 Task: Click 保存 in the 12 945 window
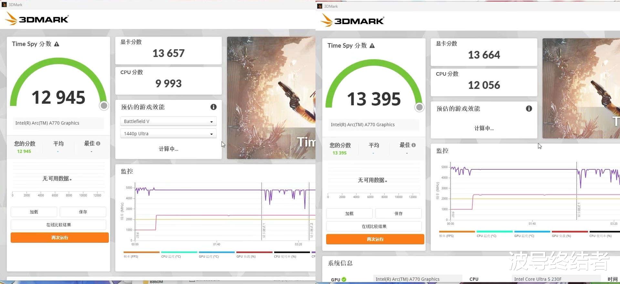pyautogui.click(x=83, y=212)
